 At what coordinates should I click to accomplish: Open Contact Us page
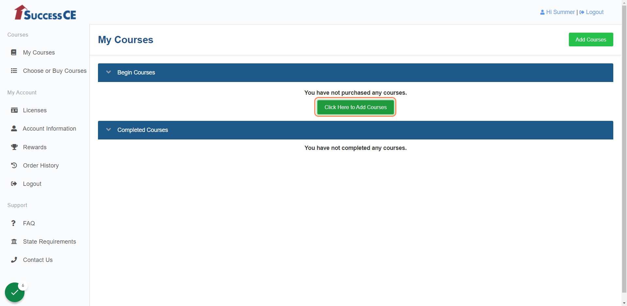point(38,260)
